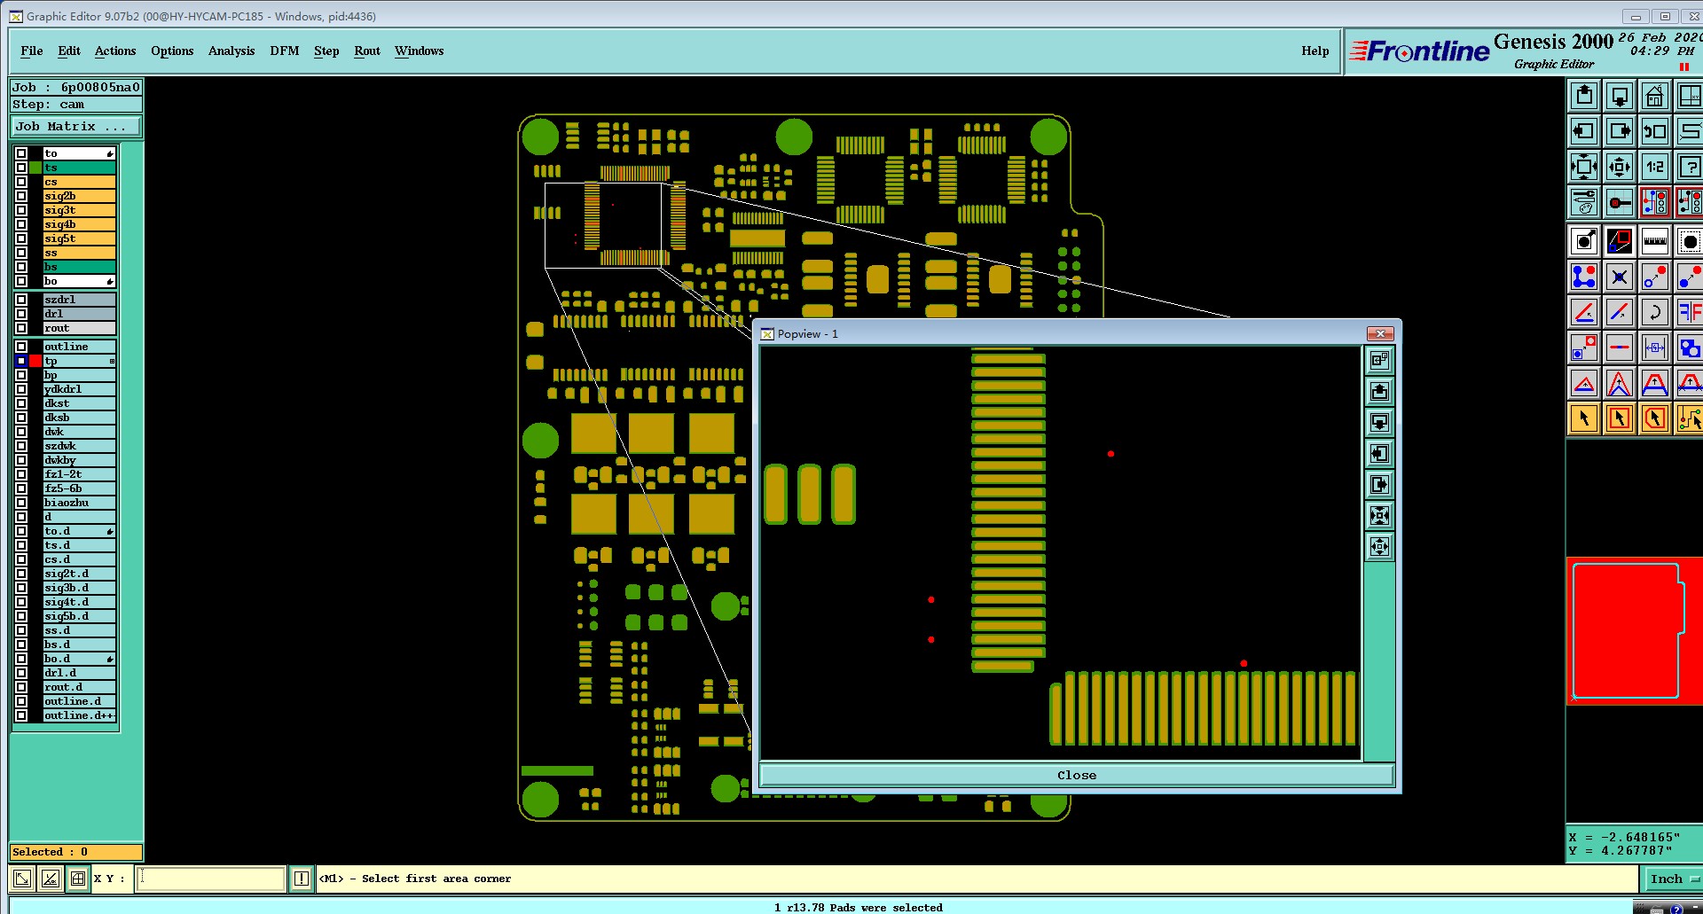This screenshot has height=914, width=1703.
Task: Click the red-blue horizontal line edit icon
Action: tap(1620, 348)
